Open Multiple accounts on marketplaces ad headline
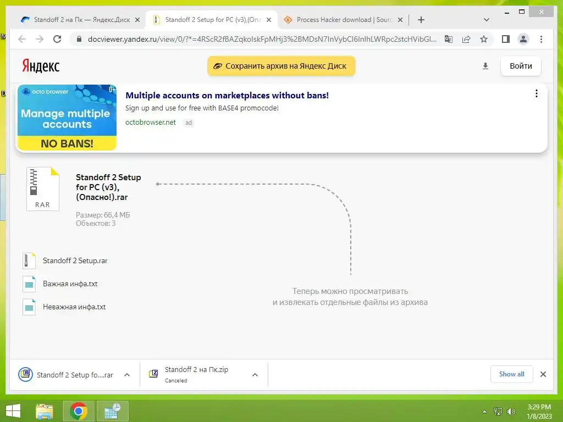Screen dimensions: 563x422 (x=227, y=96)
